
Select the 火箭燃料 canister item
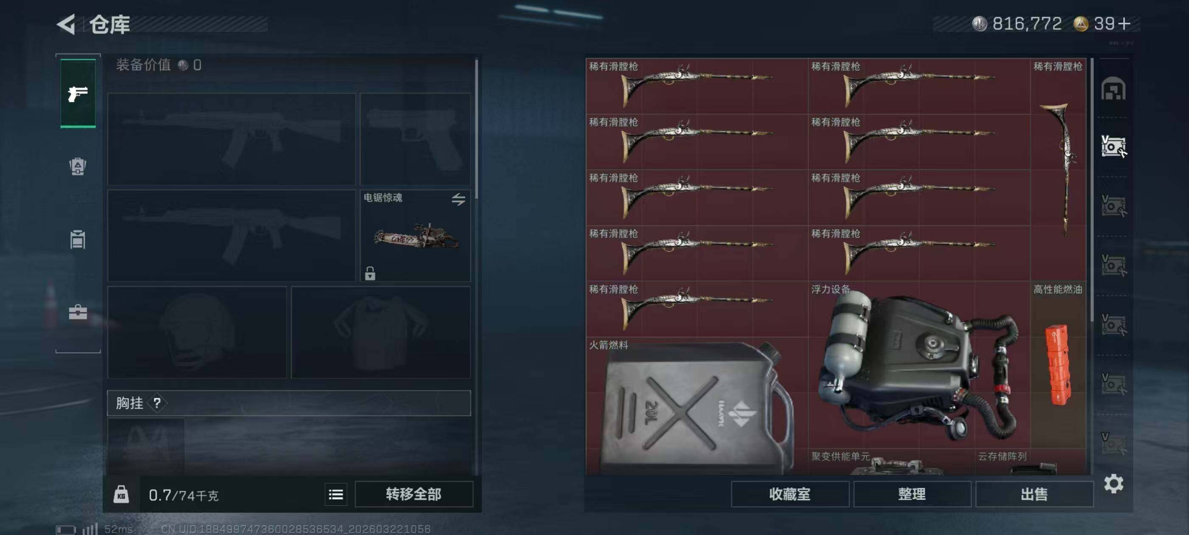(x=697, y=406)
